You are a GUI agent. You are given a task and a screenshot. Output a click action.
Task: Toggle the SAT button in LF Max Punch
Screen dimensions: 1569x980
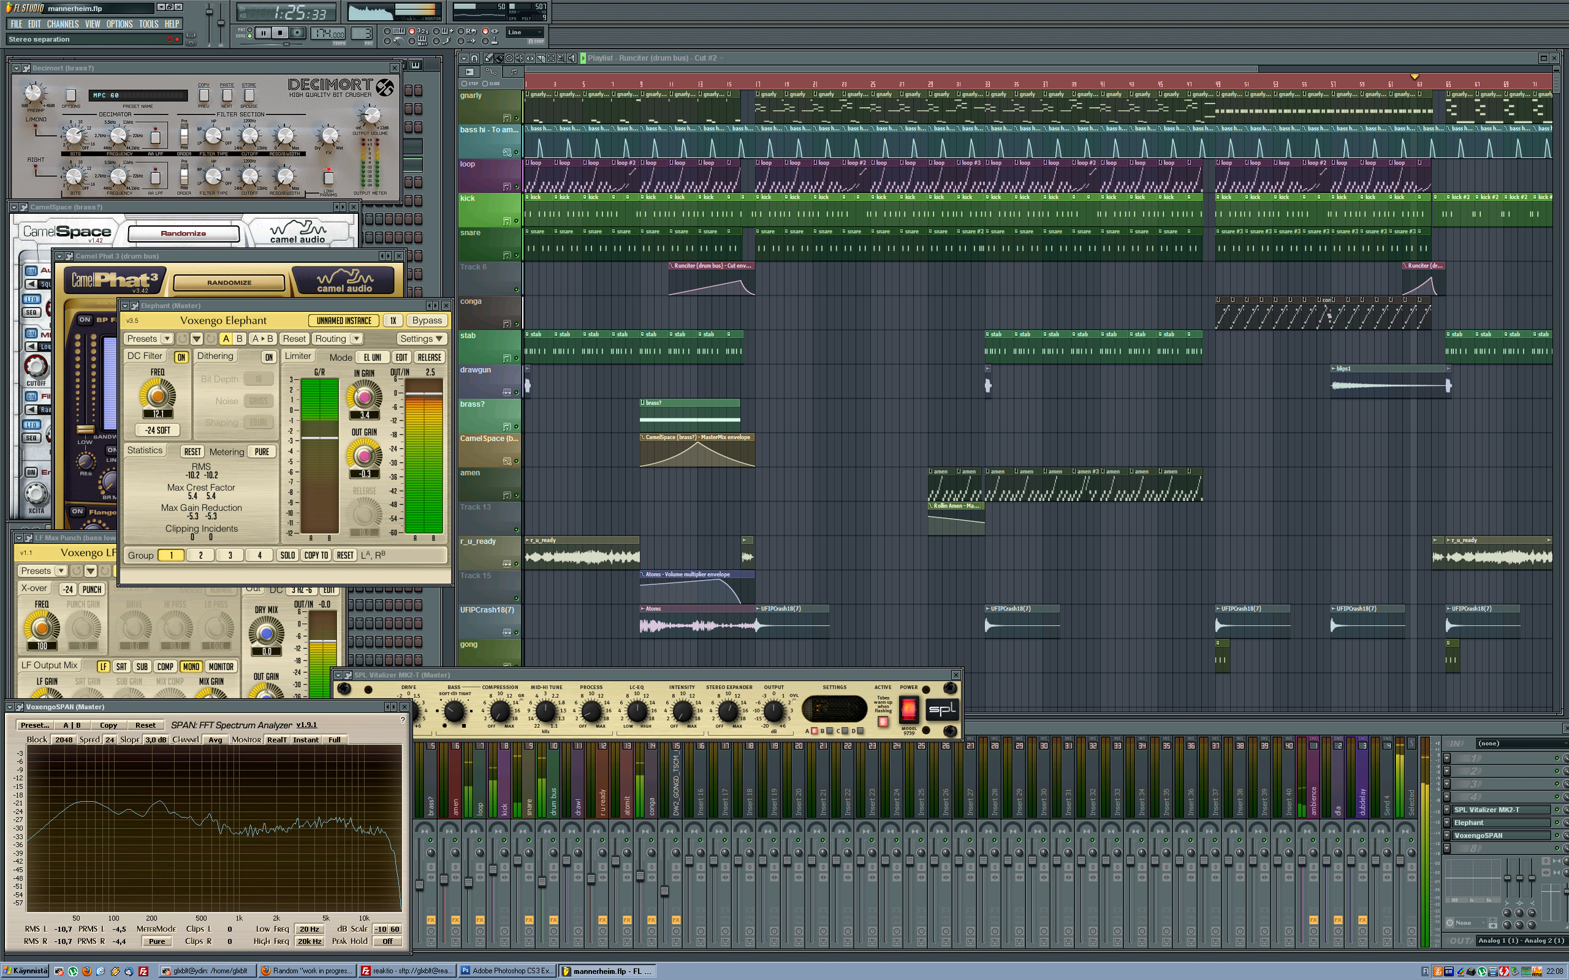tap(121, 666)
